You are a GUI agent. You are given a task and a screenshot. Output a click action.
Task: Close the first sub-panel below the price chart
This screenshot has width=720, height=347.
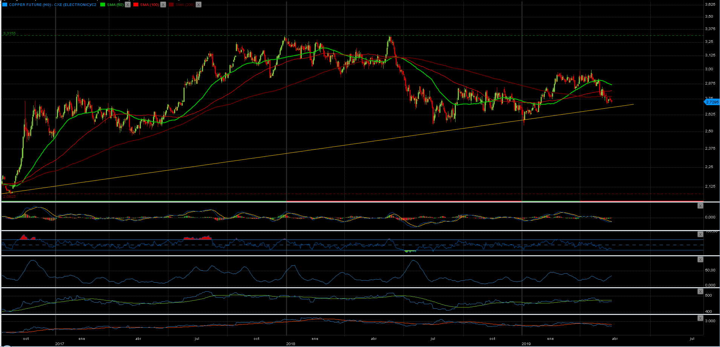700,206
